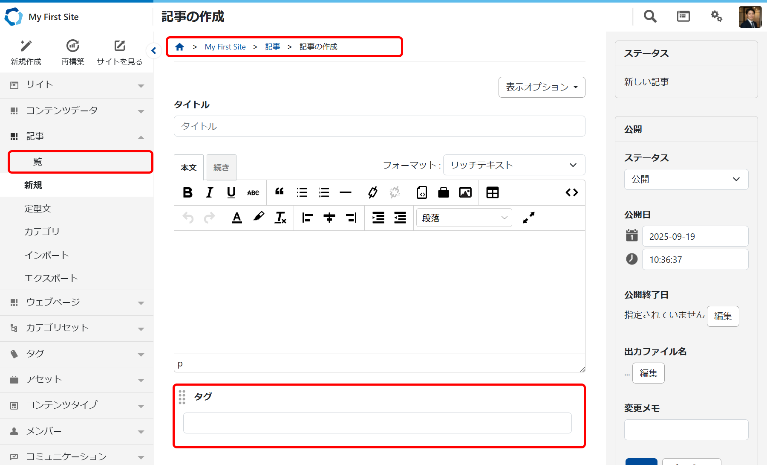
Task: Click the insert image icon
Action: [465, 193]
